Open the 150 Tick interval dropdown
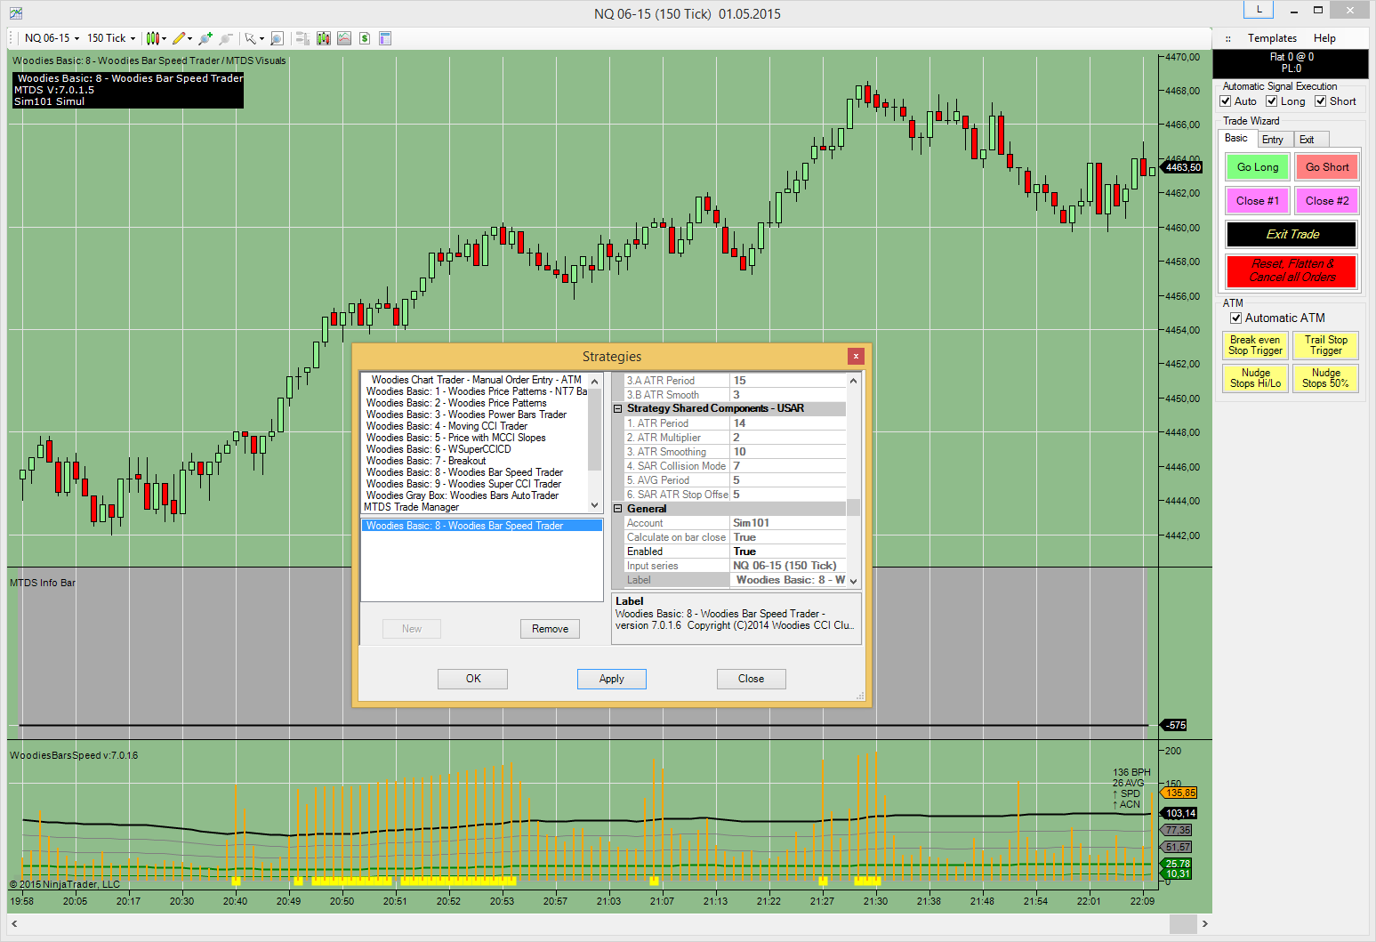 click(111, 38)
